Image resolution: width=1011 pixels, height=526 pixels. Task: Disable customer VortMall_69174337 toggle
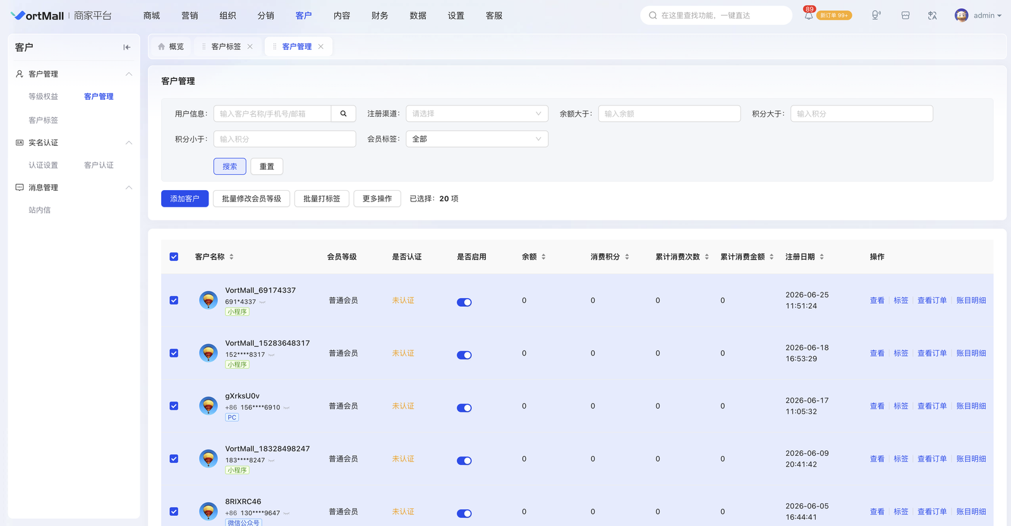click(x=464, y=302)
